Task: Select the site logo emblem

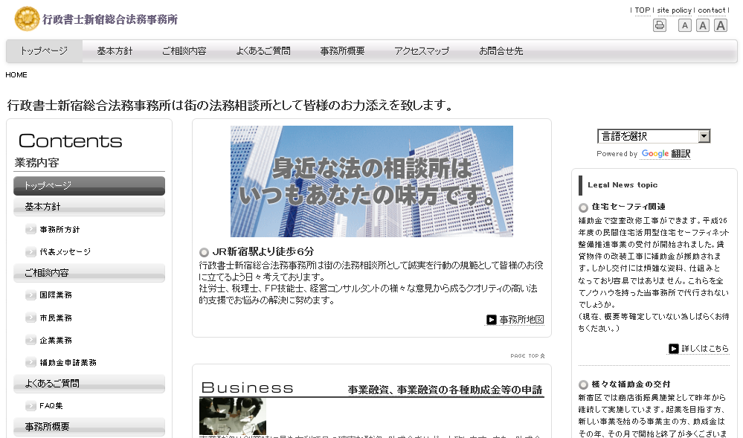Action: 25,17
